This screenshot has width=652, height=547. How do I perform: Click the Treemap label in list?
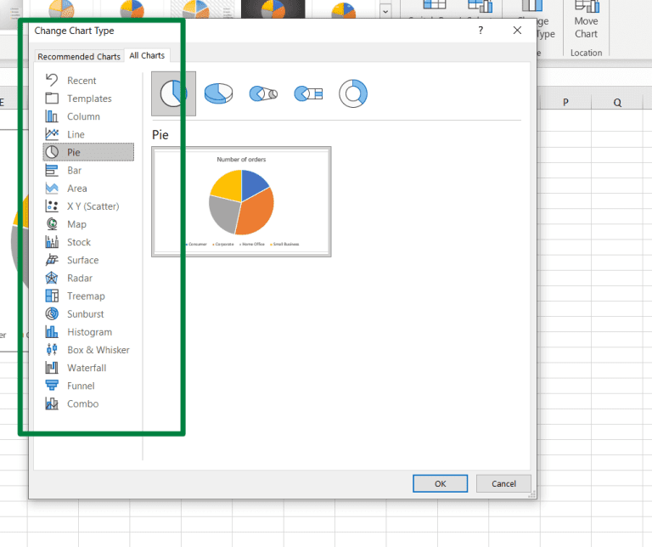[86, 296]
